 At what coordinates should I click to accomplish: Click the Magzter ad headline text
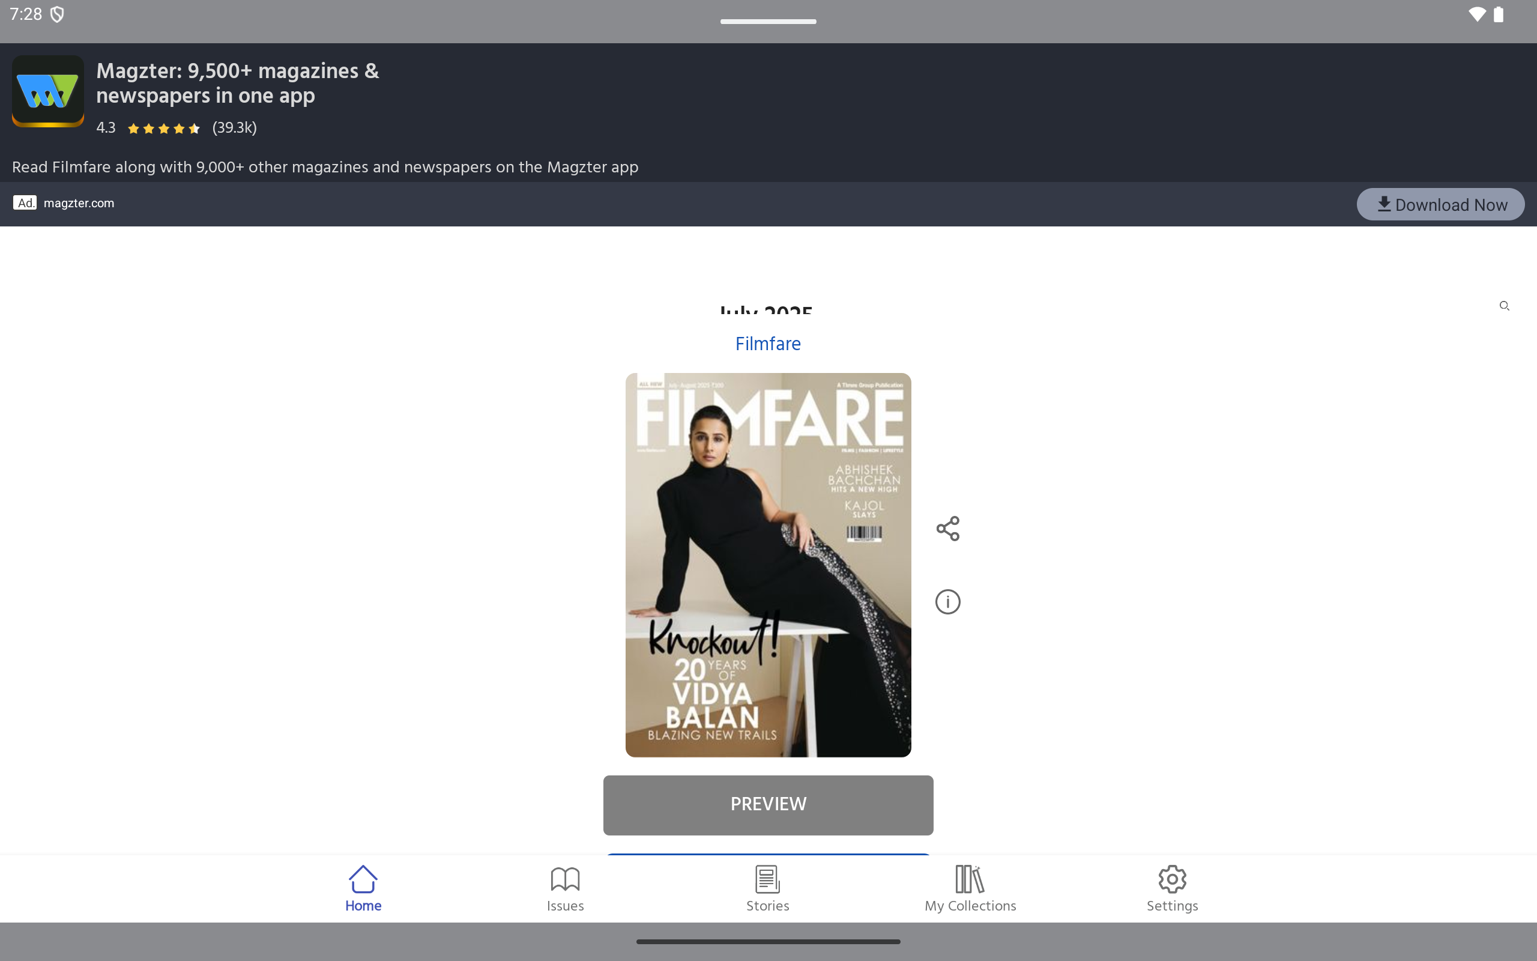click(238, 83)
